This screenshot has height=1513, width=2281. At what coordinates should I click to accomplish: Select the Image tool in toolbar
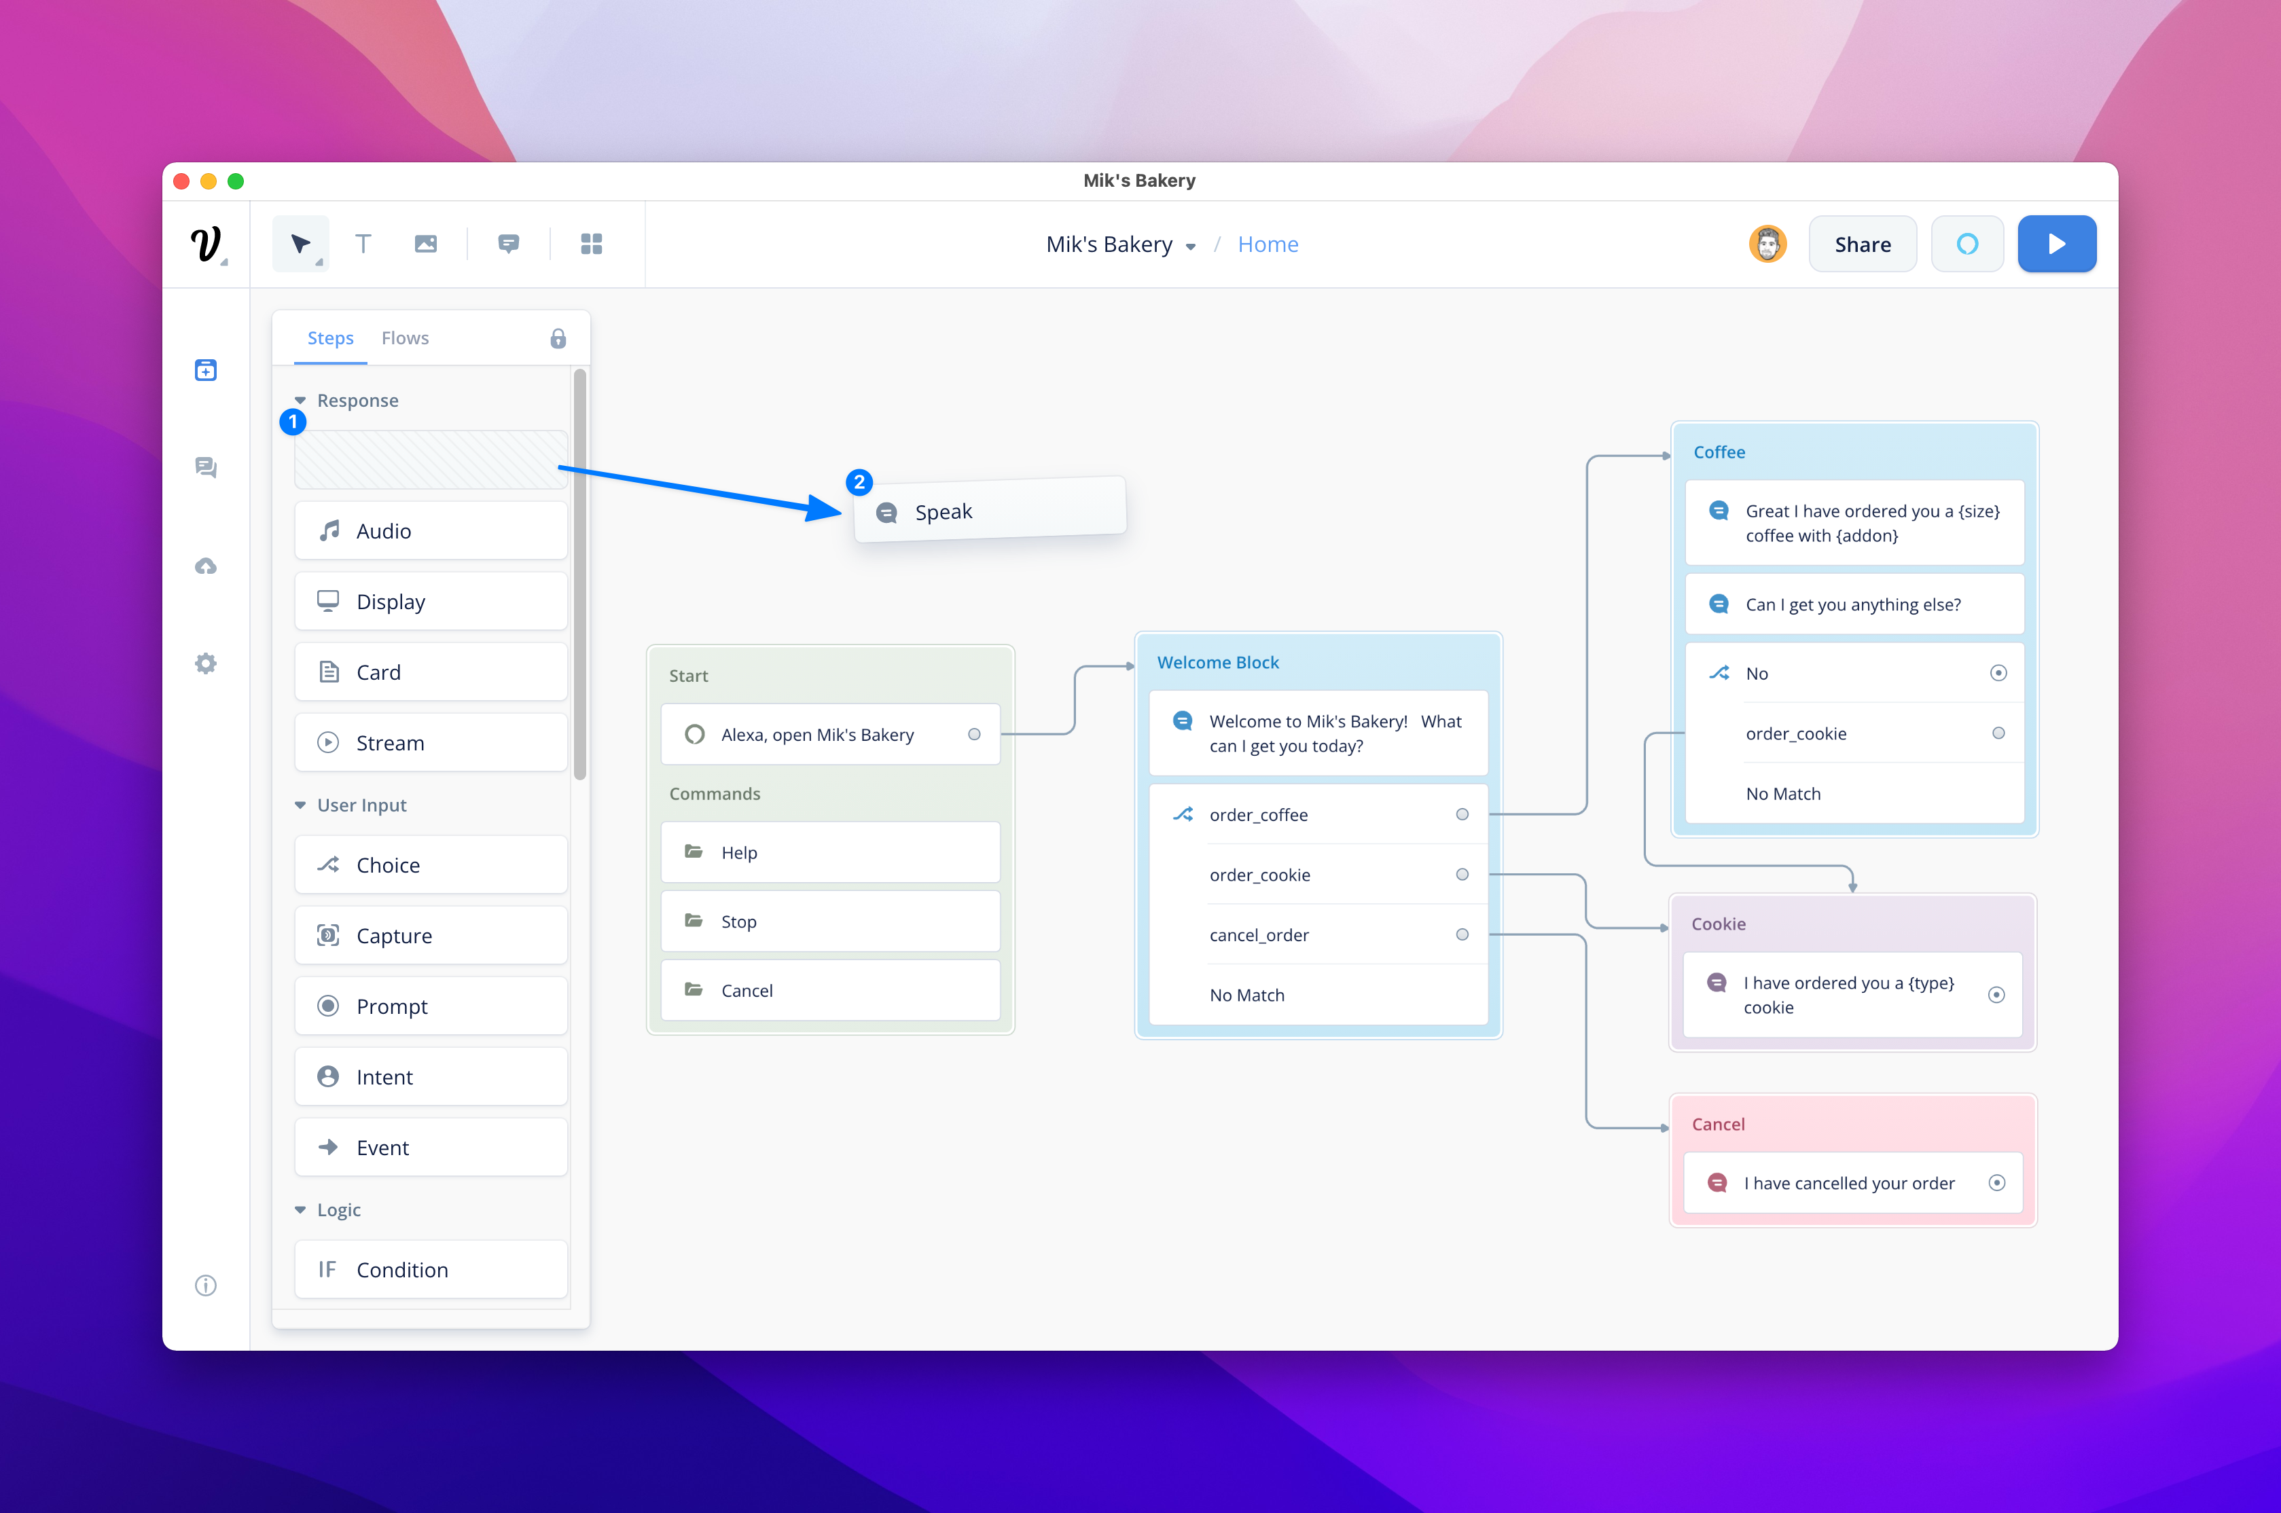pos(425,244)
